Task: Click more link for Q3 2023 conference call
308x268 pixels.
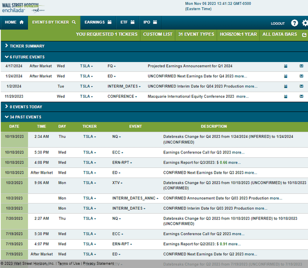Action: point(239,153)
